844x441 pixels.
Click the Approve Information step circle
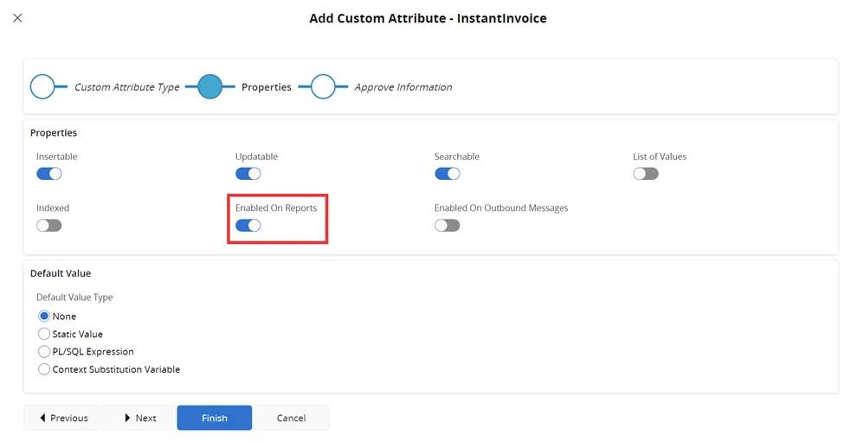pos(323,86)
